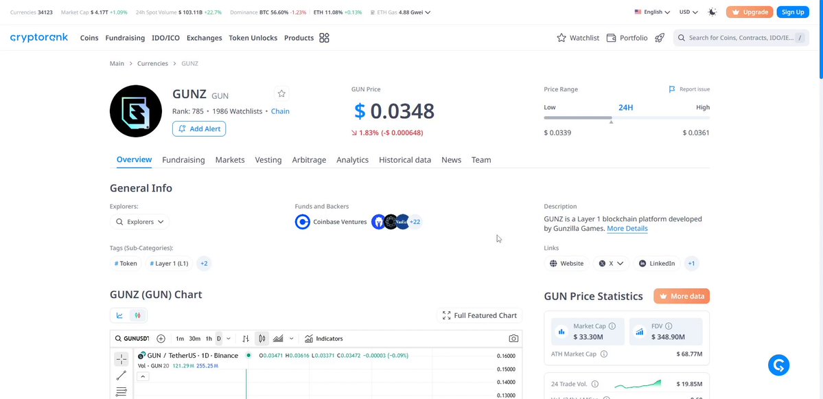
Task: Click the search coins field
Action: coord(741,38)
